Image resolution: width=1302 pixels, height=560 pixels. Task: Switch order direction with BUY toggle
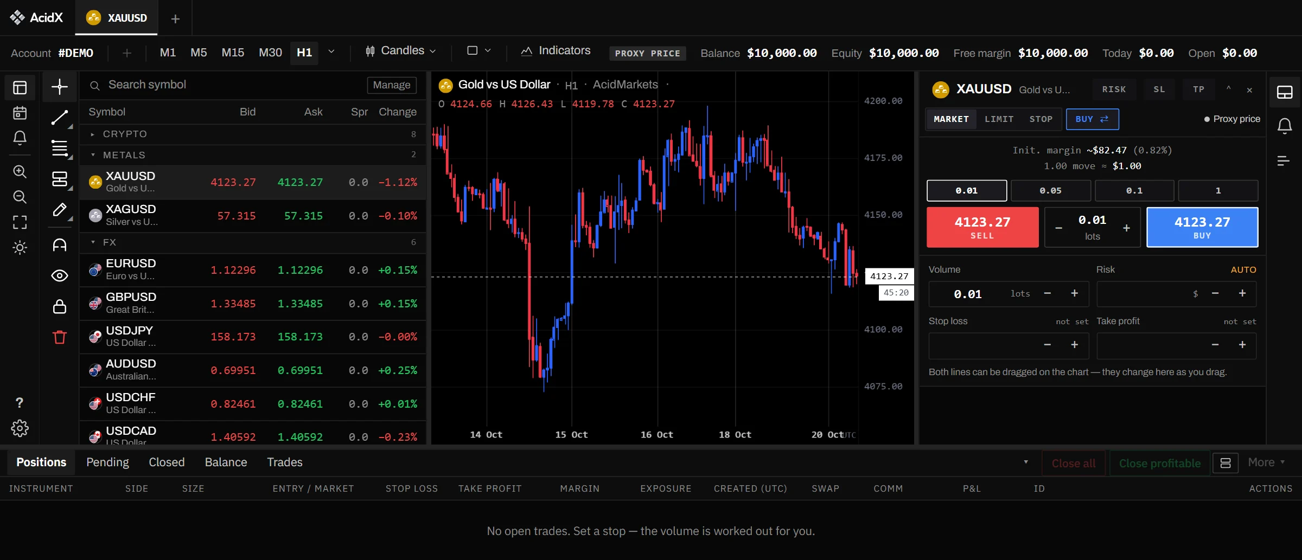pos(1092,119)
